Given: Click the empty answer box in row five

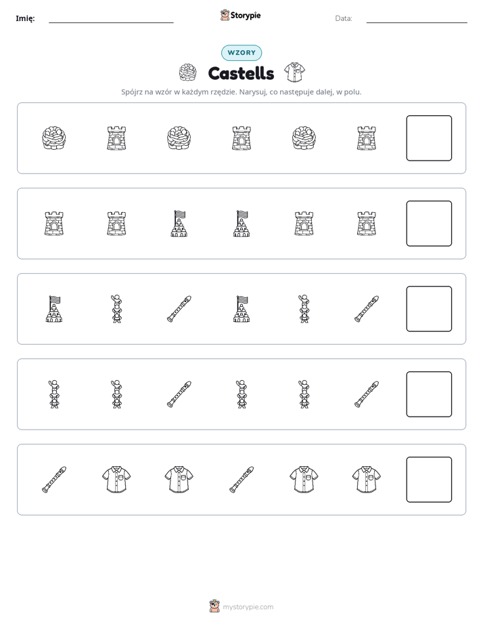Looking at the screenshot, I should [x=429, y=480].
